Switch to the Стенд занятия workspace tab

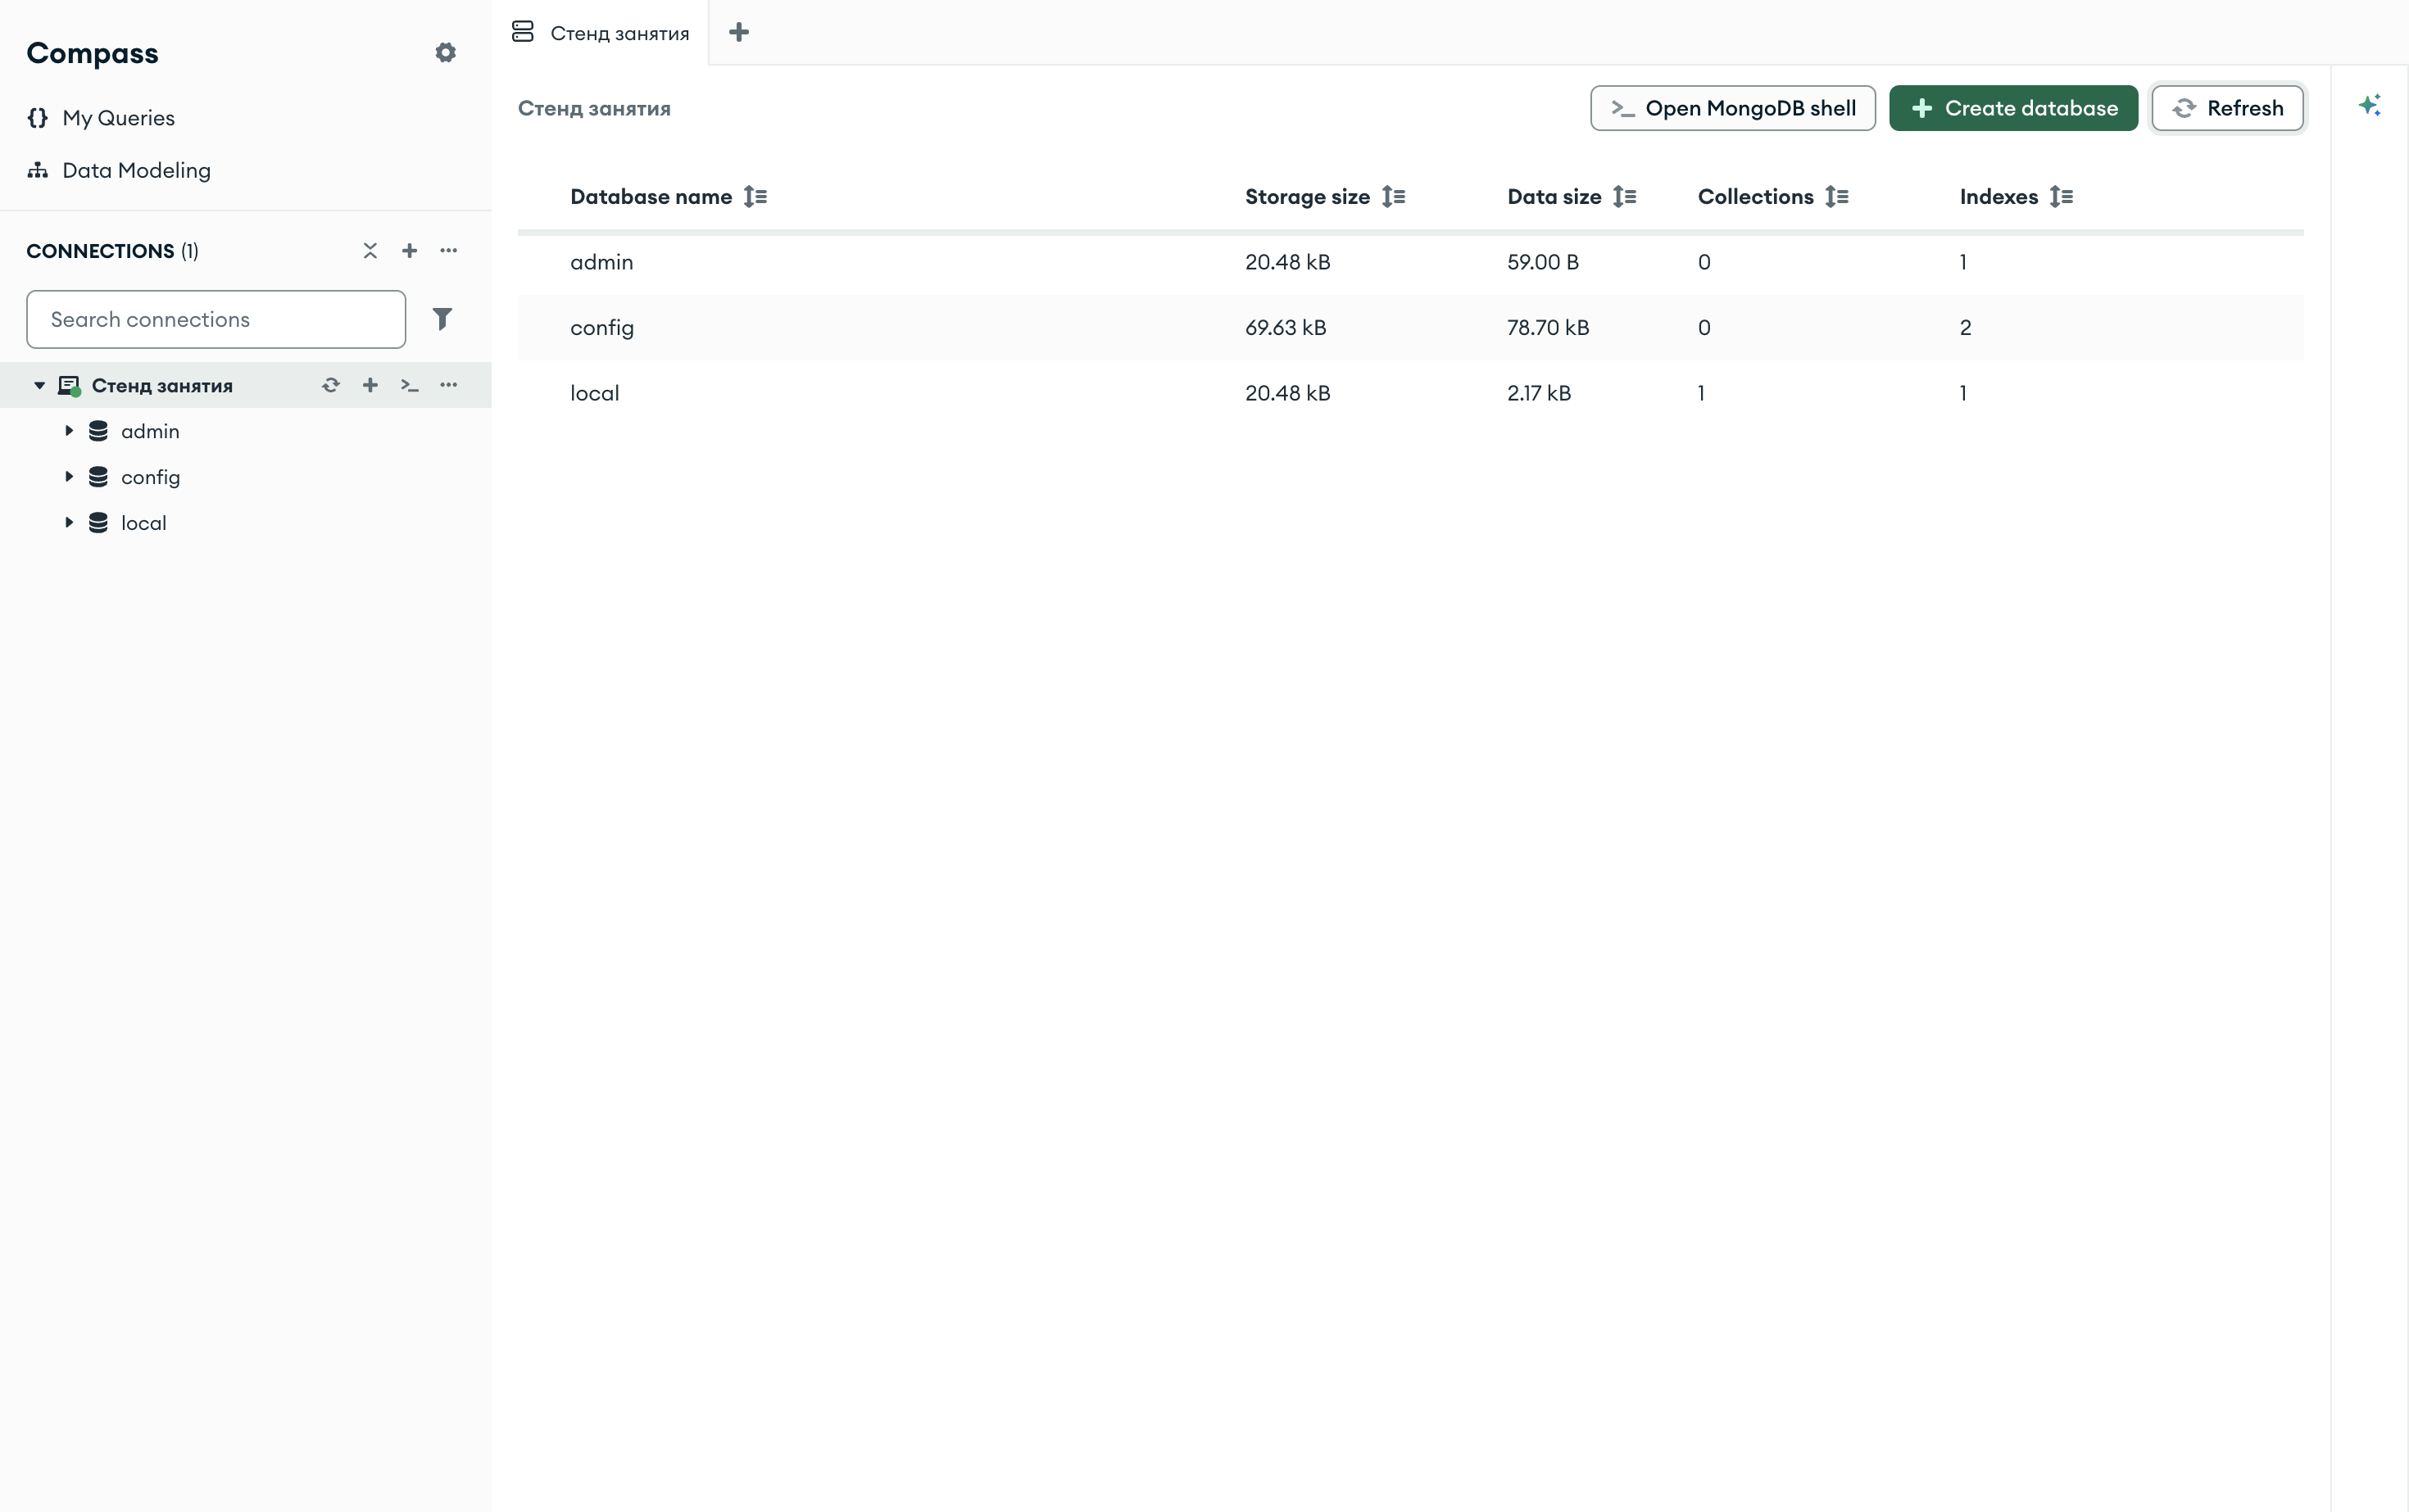[x=601, y=33]
